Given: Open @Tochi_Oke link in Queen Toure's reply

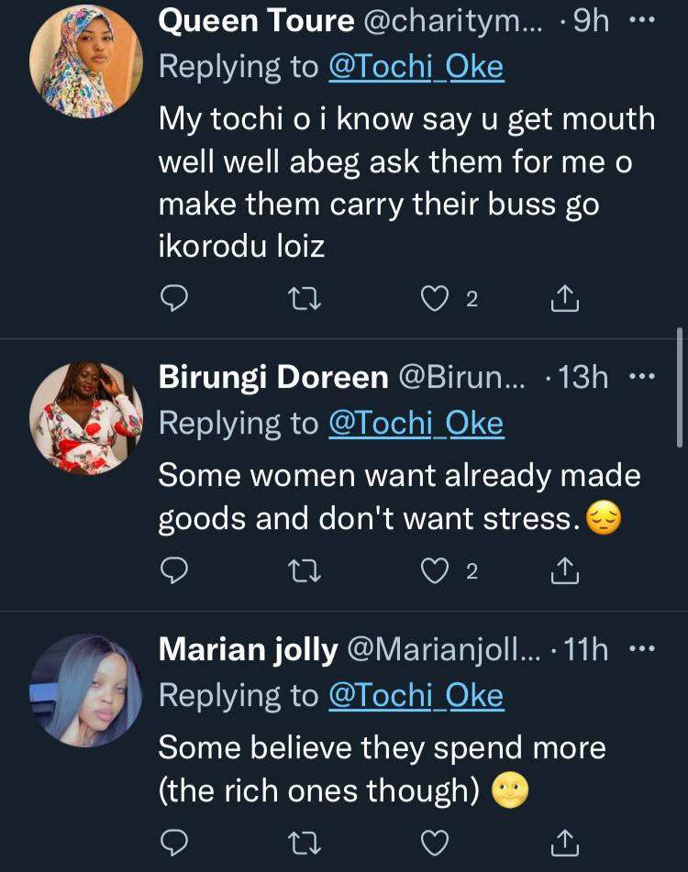Looking at the screenshot, I should 416,67.
